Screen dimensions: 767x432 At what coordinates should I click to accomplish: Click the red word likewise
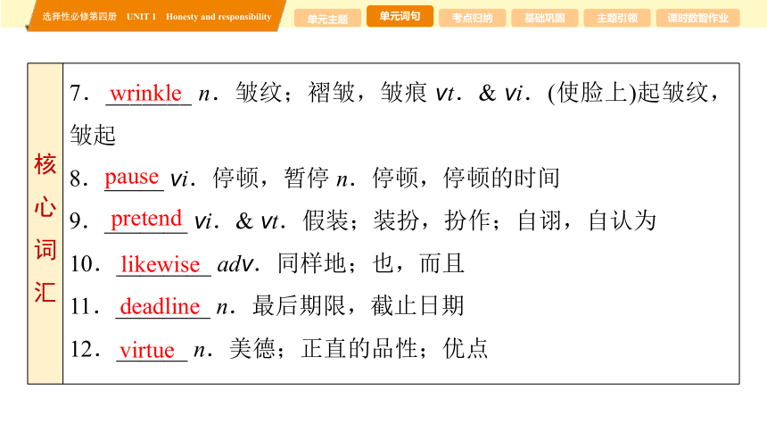pos(161,264)
